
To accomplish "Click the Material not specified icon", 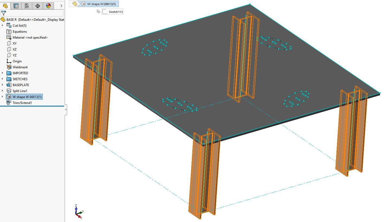I will (9, 37).
